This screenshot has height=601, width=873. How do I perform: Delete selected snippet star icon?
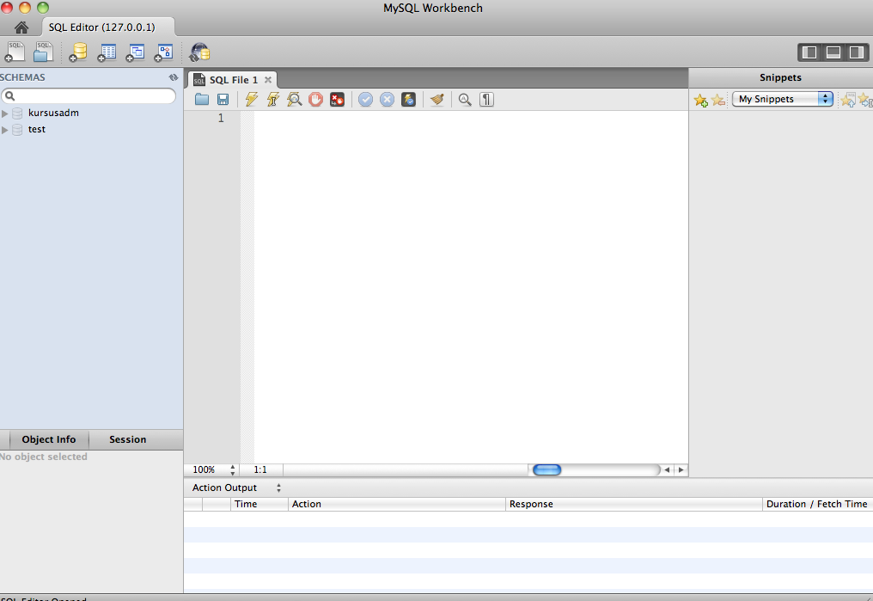(718, 101)
